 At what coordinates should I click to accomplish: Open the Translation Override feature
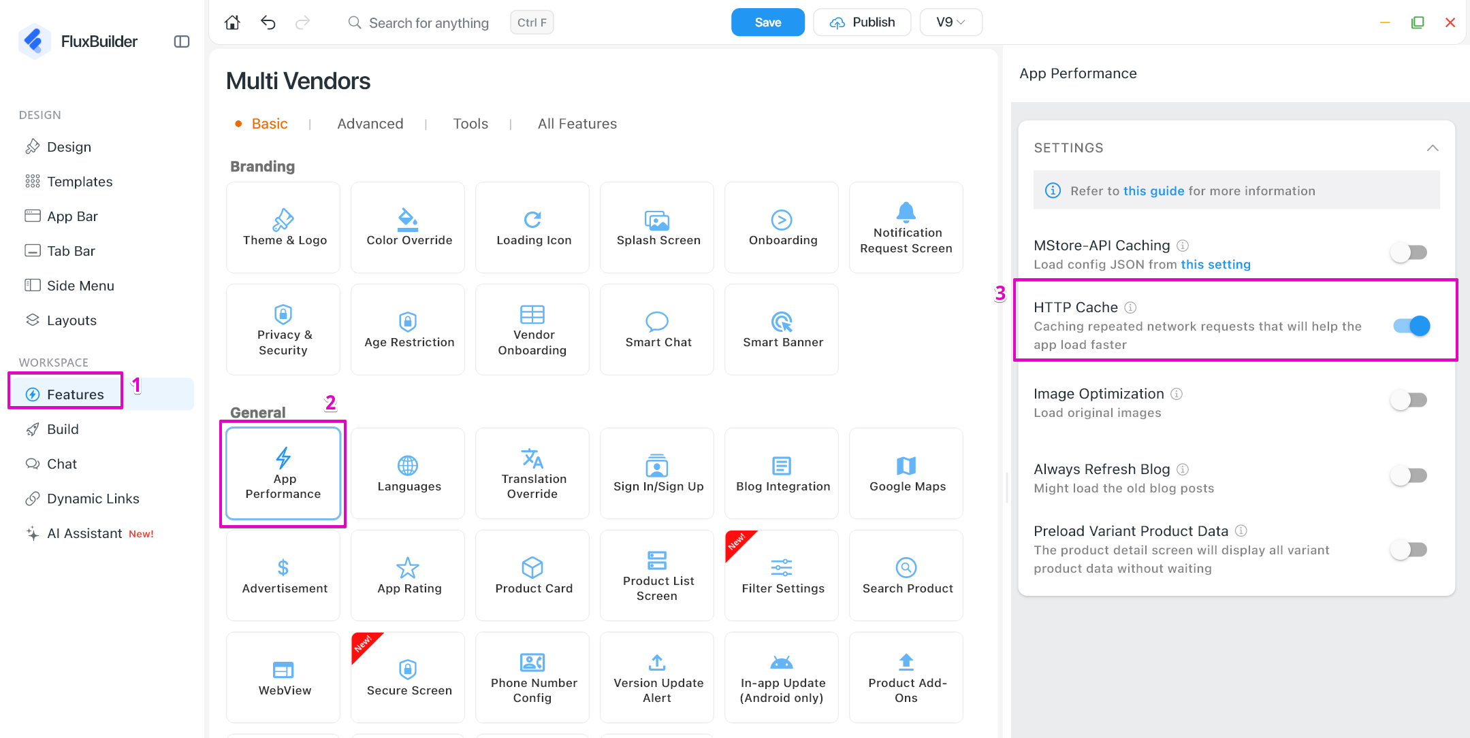tap(532, 473)
